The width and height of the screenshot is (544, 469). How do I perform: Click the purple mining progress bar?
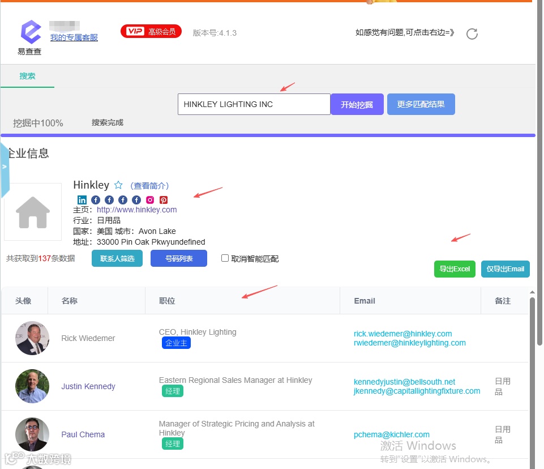tap(268, 135)
